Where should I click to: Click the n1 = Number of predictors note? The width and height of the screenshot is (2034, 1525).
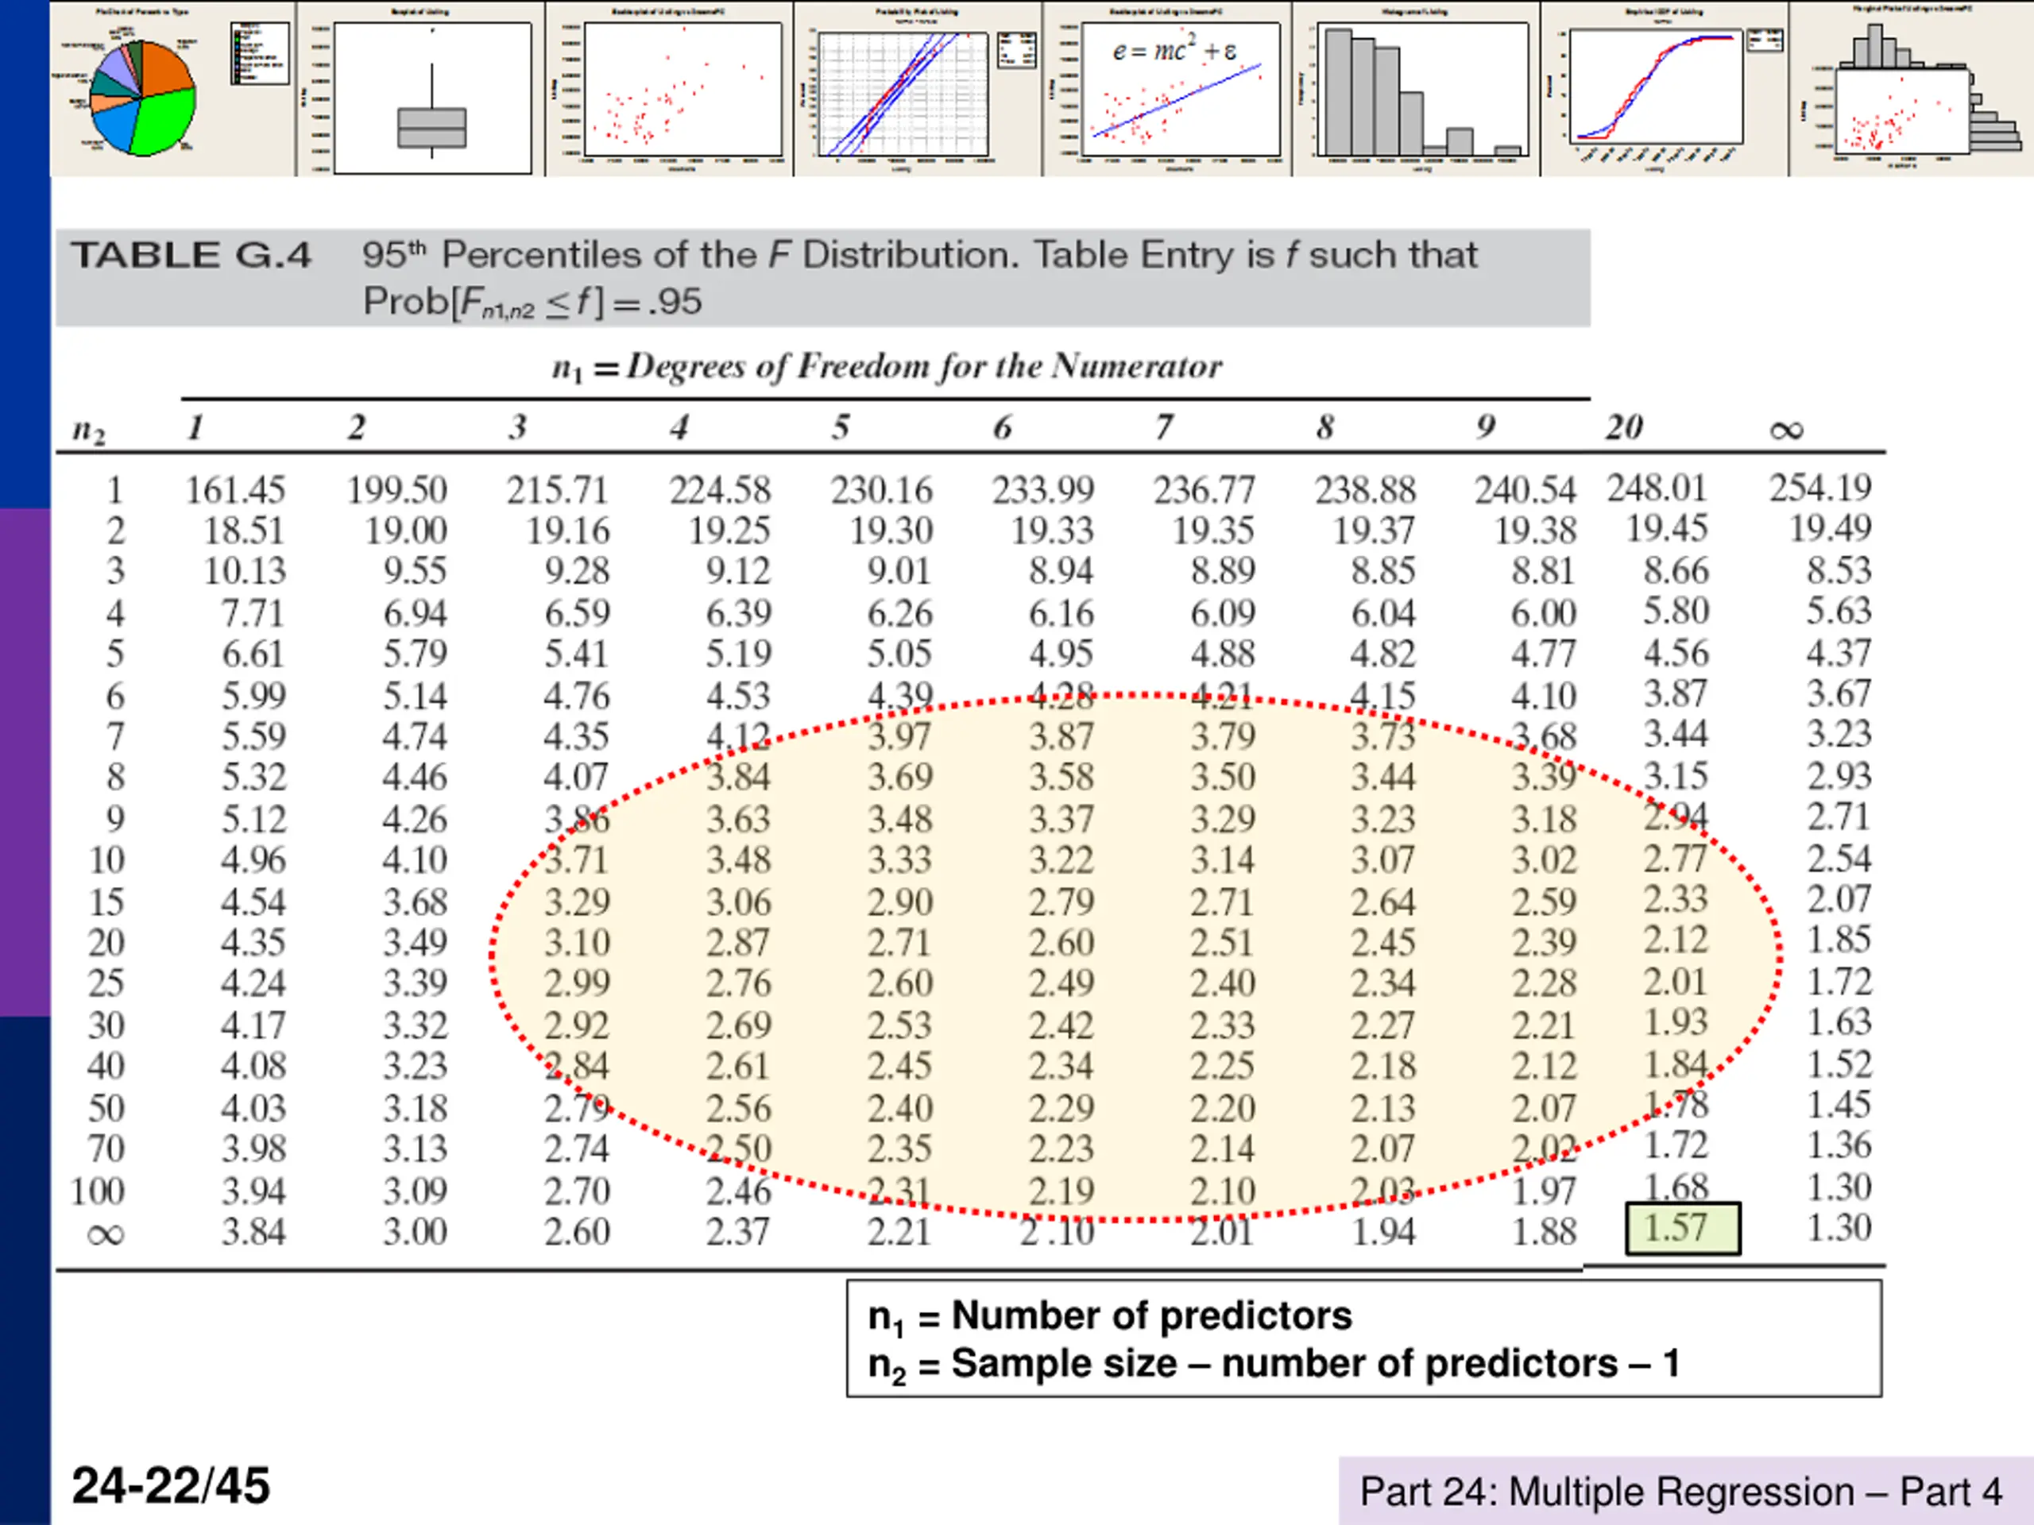1110,1315
